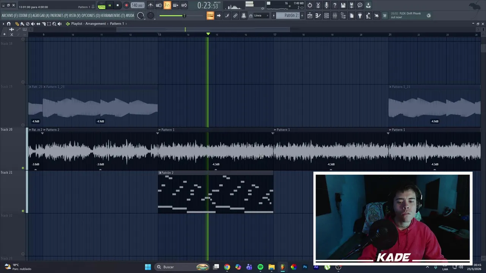Click Playlist - Arrangement breadcrumb
The height and width of the screenshot is (273, 486).
(x=88, y=24)
